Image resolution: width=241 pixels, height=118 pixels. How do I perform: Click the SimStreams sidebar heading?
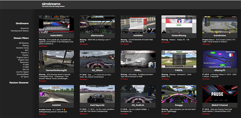pos(22,23)
